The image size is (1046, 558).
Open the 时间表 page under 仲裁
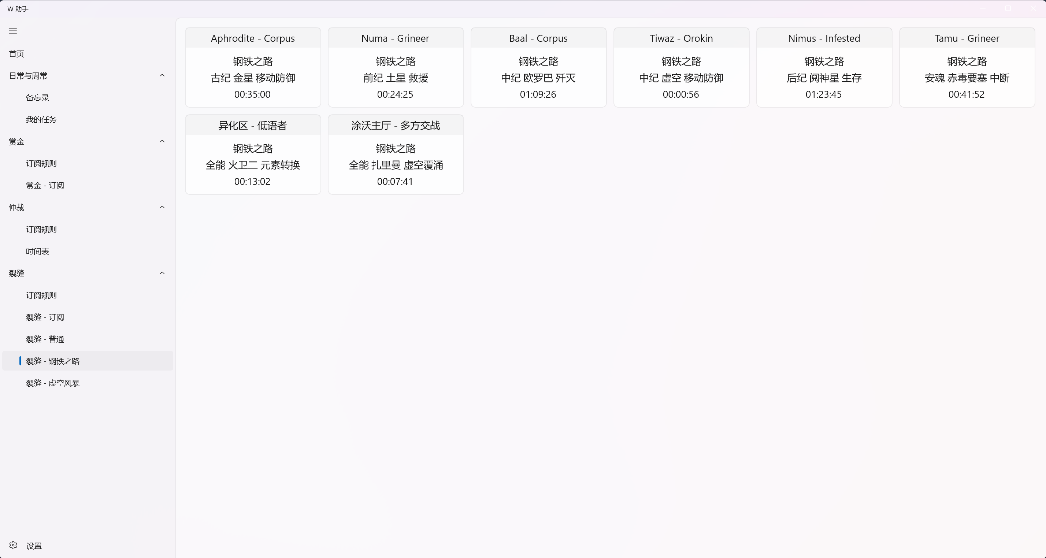pos(37,251)
